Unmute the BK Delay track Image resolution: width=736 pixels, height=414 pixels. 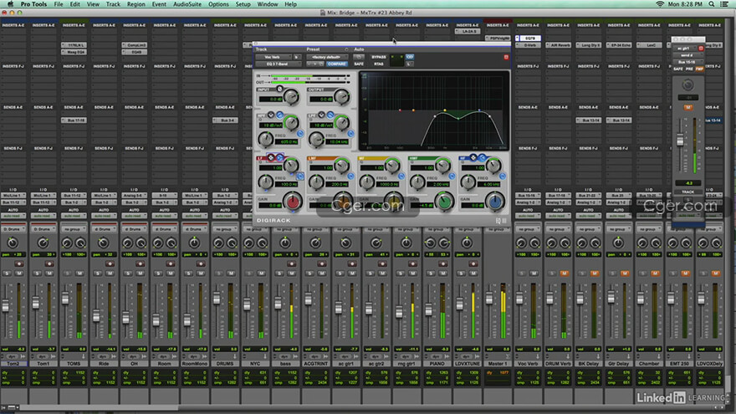[x=595, y=273]
